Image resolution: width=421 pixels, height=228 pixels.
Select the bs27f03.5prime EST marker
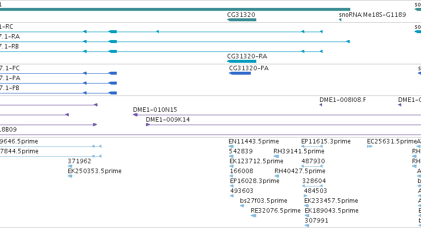point(242,206)
